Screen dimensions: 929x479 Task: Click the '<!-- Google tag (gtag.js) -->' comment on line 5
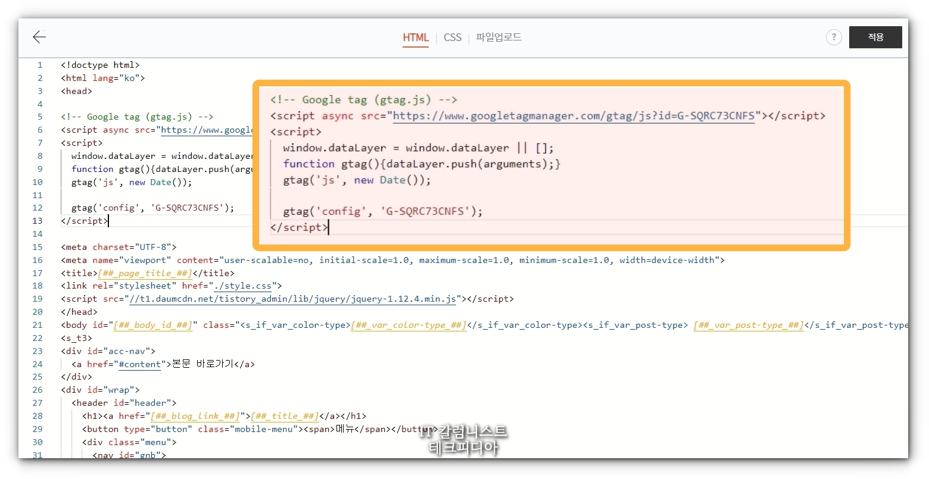(x=137, y=117)
